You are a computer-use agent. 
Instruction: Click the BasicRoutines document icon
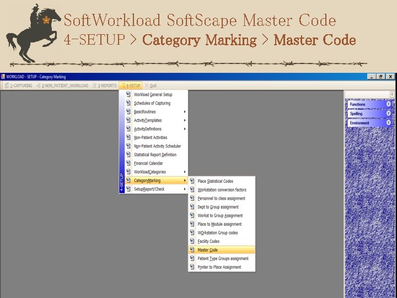tap(128, 111)
